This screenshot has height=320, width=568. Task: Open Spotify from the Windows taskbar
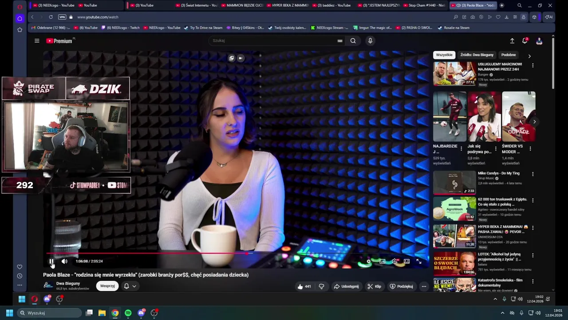128,313
